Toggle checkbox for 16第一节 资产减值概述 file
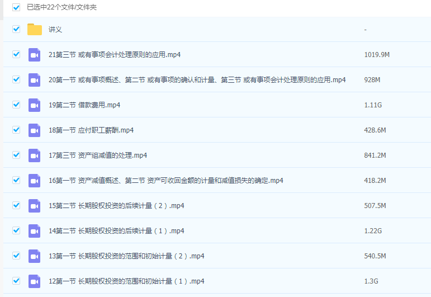 coord(16,180)
